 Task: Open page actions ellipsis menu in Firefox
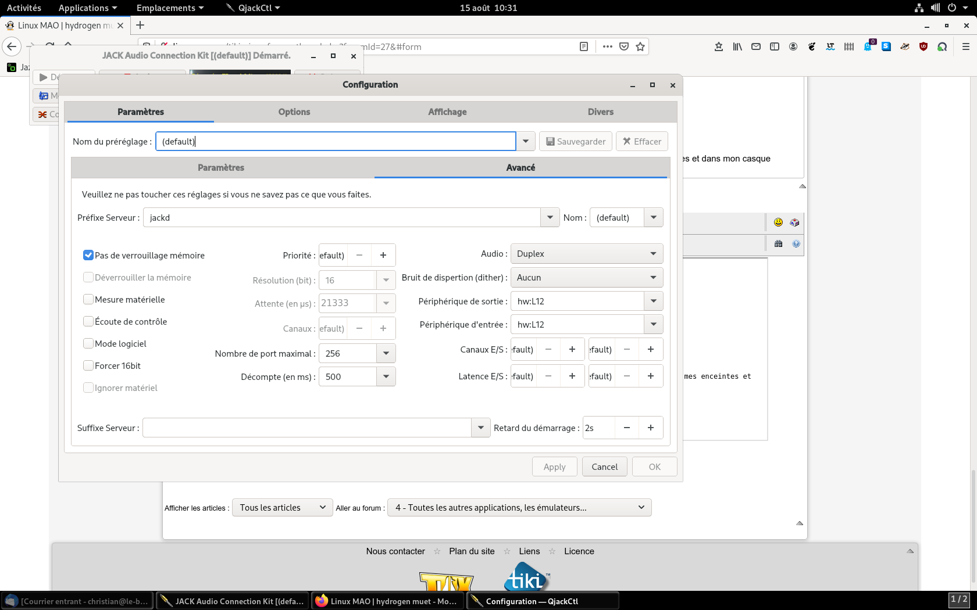click(608, 46)
